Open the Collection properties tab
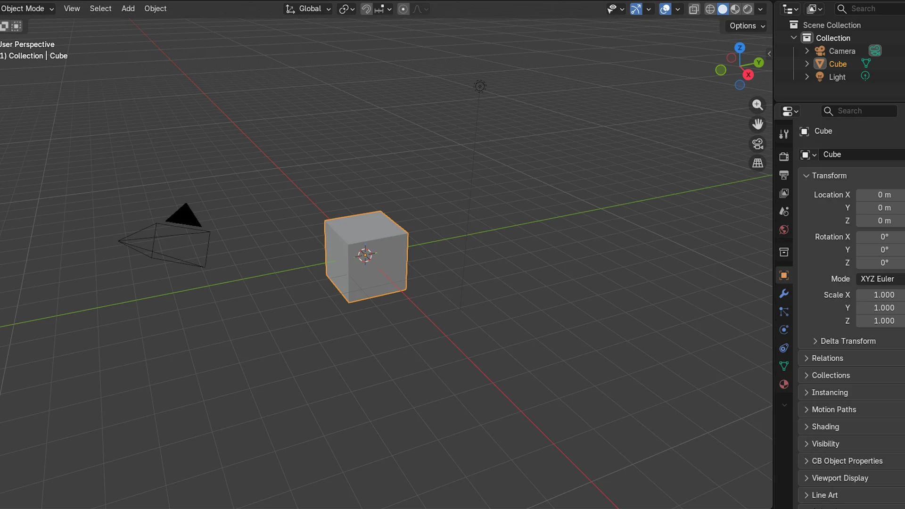This screenshot has height=509, width=905. pos(784,252)
